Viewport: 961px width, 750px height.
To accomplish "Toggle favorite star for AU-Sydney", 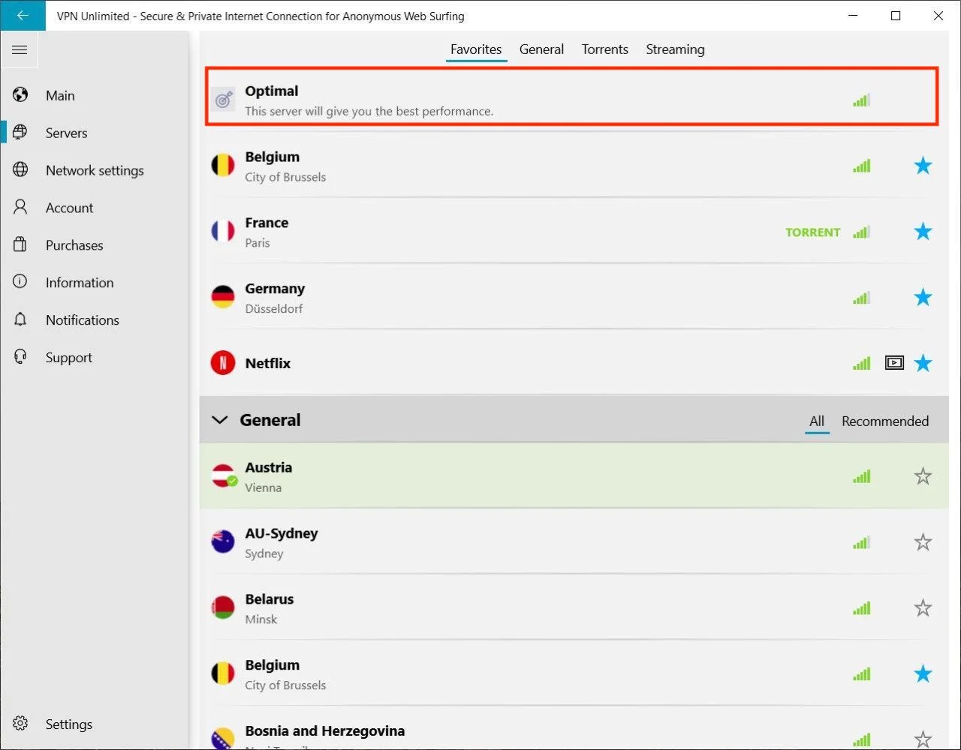I will tap(923, 542).
